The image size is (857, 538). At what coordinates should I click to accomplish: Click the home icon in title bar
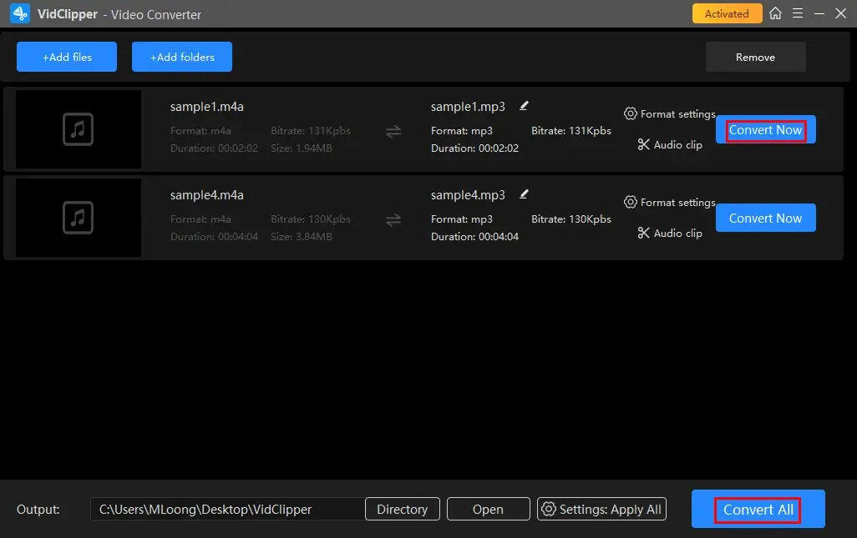(x=776, y=13)
